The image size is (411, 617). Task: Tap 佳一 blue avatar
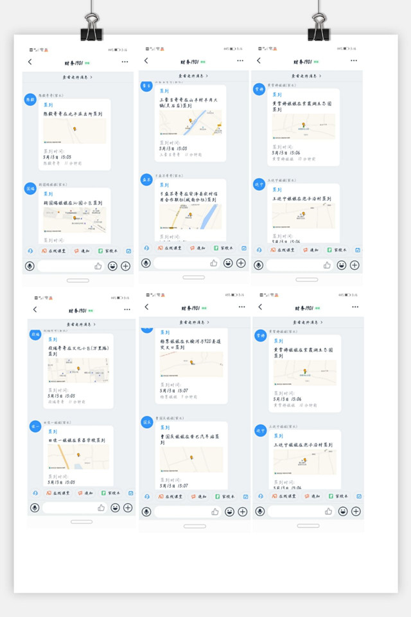pos(35,426)
